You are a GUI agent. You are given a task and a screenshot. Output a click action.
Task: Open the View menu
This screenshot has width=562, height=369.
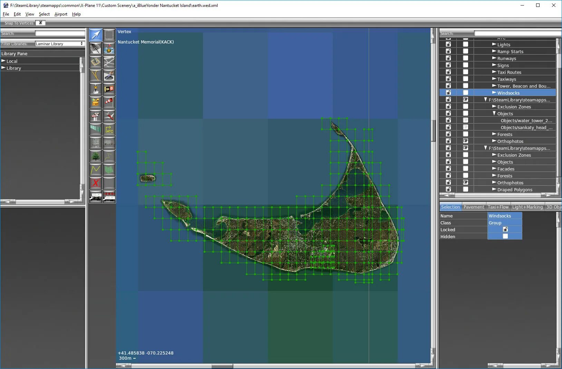point(30,14)
